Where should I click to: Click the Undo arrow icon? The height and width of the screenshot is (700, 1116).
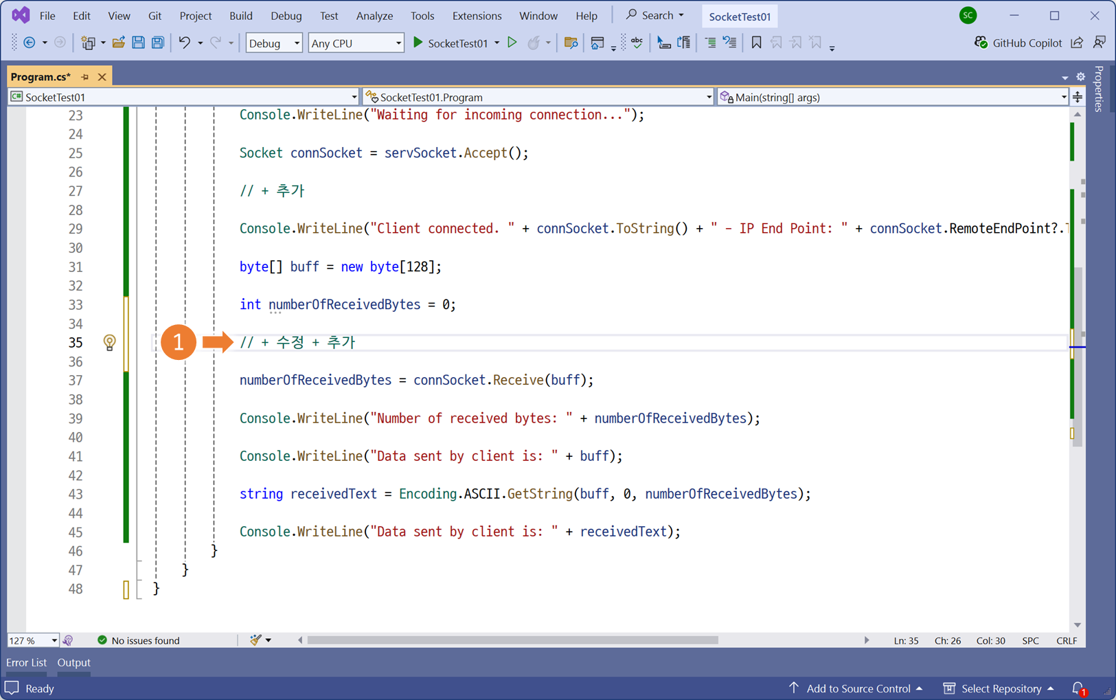click(x=184, y=43)
